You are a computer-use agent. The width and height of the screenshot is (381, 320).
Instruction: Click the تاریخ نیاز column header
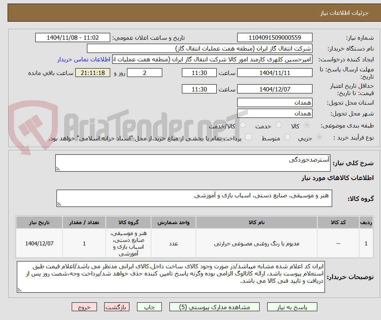(39, 222)
